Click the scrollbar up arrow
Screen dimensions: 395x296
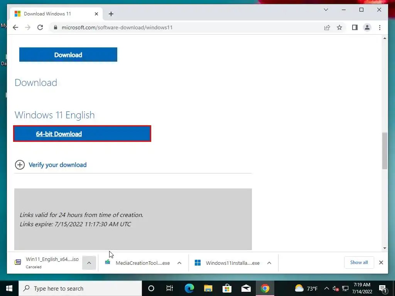[385, 38]
